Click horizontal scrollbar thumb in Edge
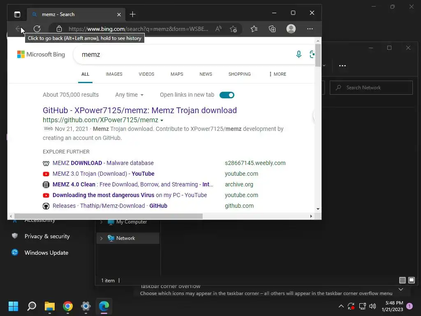 coord(109,216)
